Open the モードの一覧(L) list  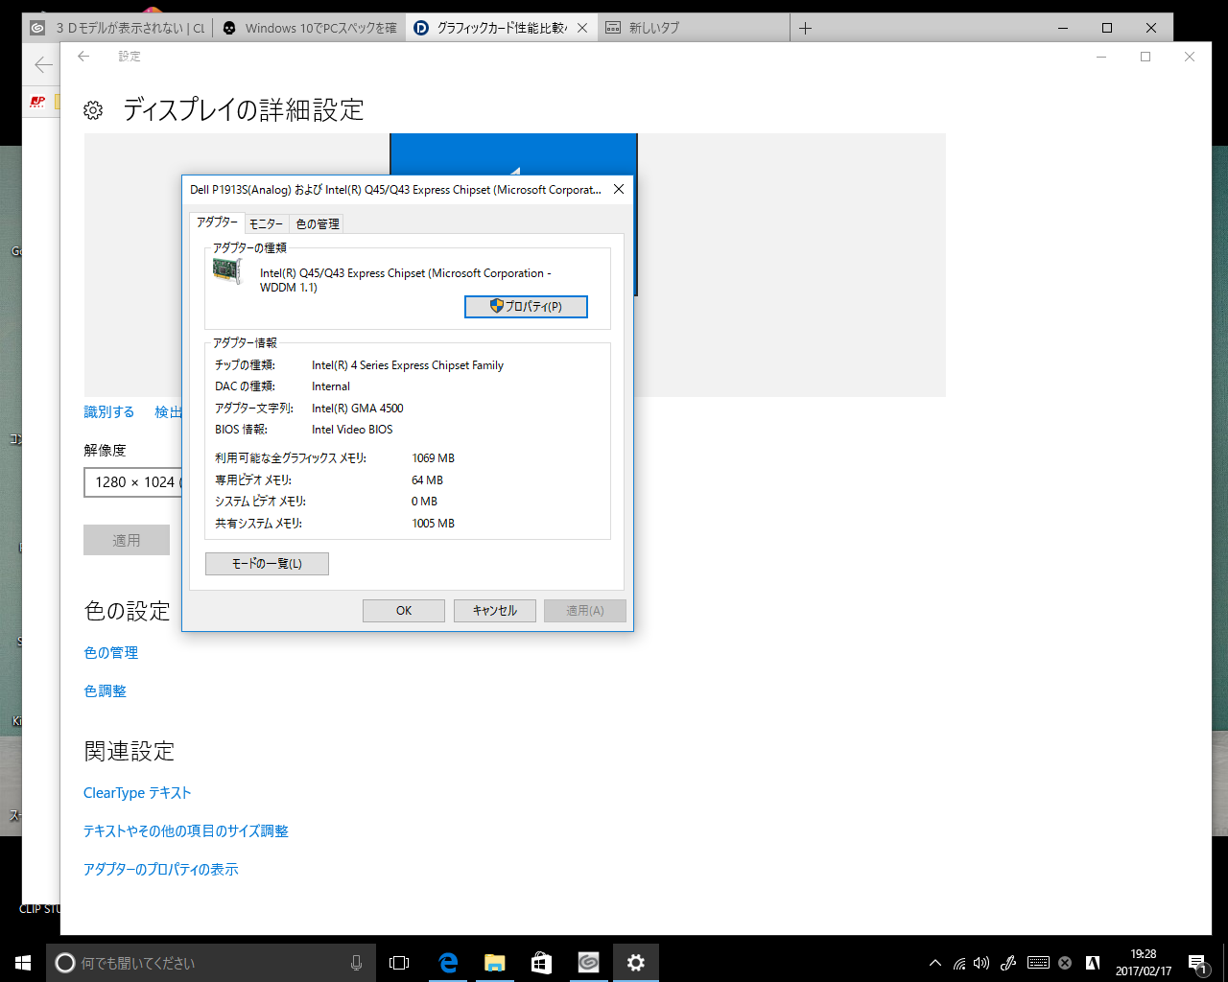(267, 564)
